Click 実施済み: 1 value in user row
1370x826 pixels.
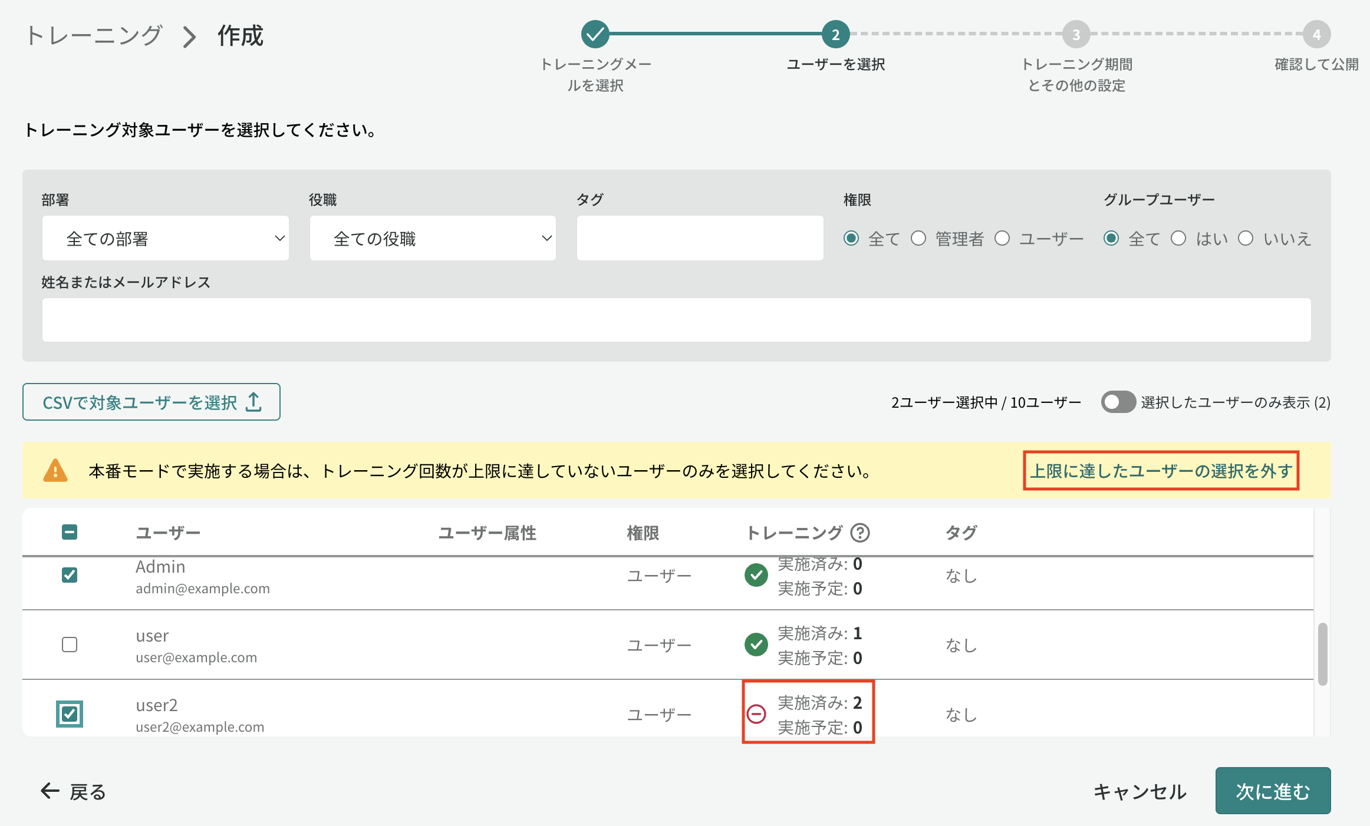pyautogui.click(x=820, y=633)
